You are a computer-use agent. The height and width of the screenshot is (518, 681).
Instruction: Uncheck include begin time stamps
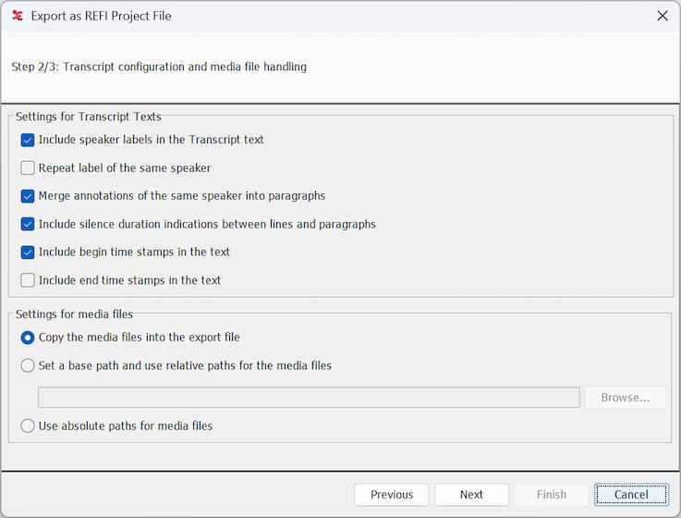pyautogui.click(x=28, y=252)
